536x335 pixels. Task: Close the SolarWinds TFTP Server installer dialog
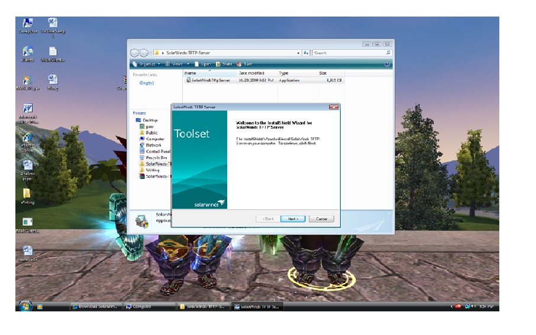tap(334, 107)
